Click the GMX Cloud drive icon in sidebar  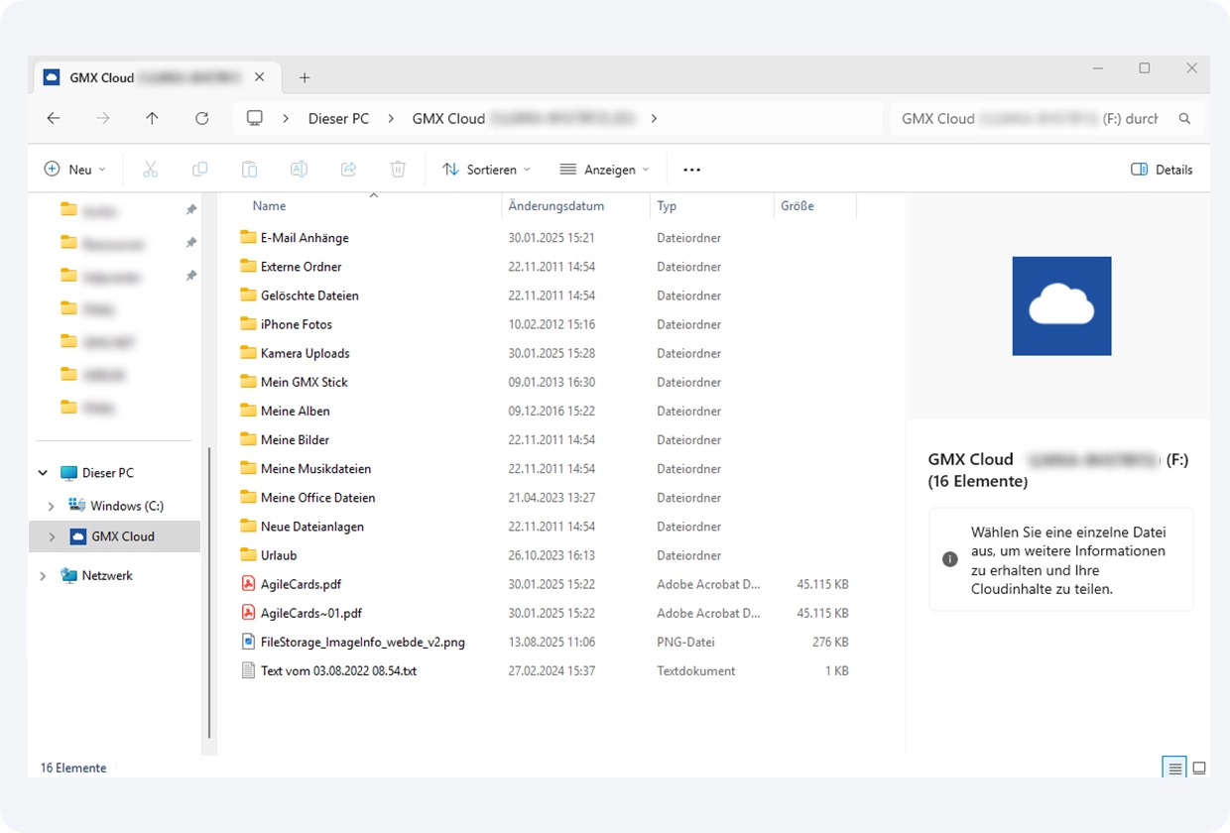pyautogui.click(x=78, y=536)
